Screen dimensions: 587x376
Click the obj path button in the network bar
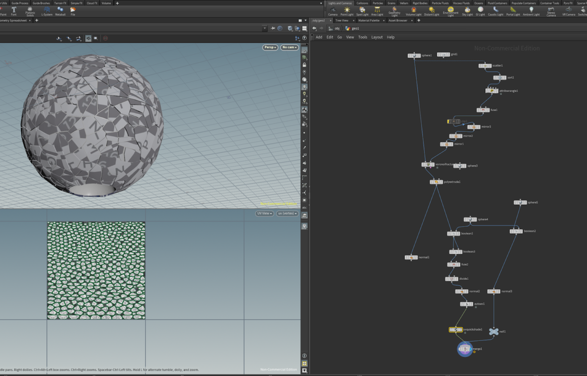click(x=335, y=28)
